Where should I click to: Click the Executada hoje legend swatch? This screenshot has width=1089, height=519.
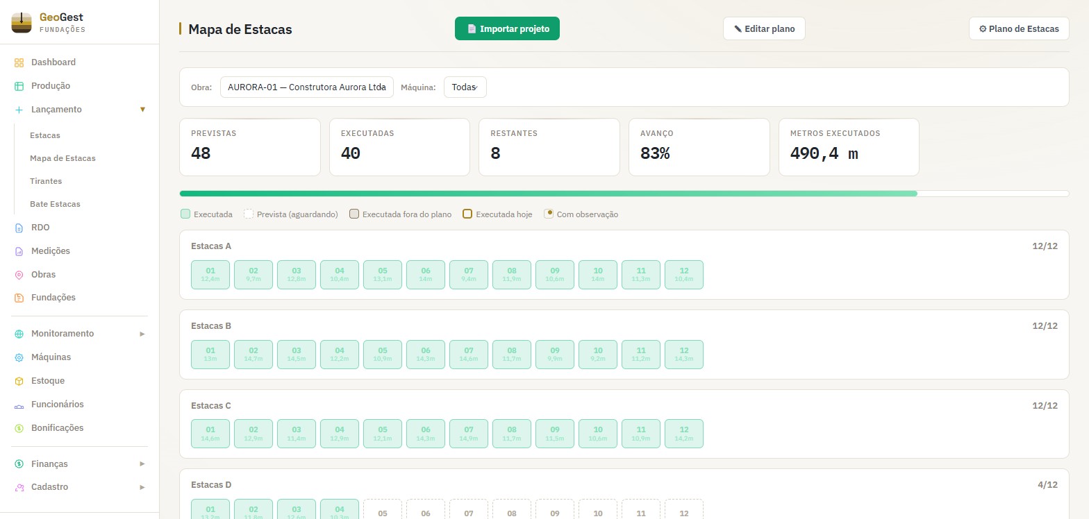[467, 214]
